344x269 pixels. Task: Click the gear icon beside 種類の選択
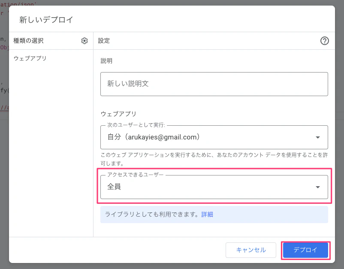[x=84, y=41]
